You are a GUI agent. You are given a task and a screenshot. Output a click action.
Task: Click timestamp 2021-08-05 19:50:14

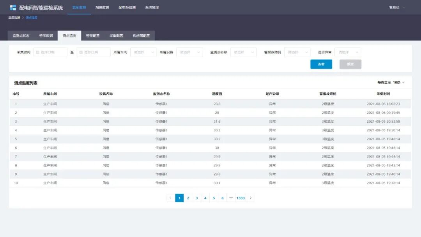(x=383, y=130)
